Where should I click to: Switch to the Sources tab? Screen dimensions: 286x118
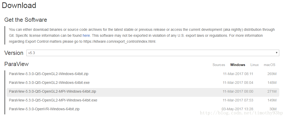pos(219,65)
